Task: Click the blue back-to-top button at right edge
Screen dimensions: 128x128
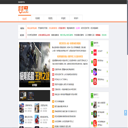Action: tap(126, 113)
